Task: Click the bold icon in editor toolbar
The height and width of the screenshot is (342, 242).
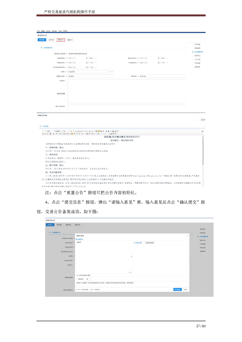Action: (72, 131)
